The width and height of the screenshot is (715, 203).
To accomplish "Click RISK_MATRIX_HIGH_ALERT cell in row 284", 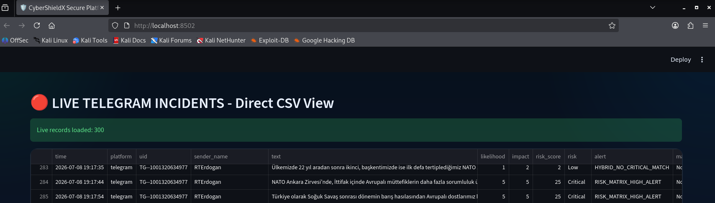I will tap(632, 182).
